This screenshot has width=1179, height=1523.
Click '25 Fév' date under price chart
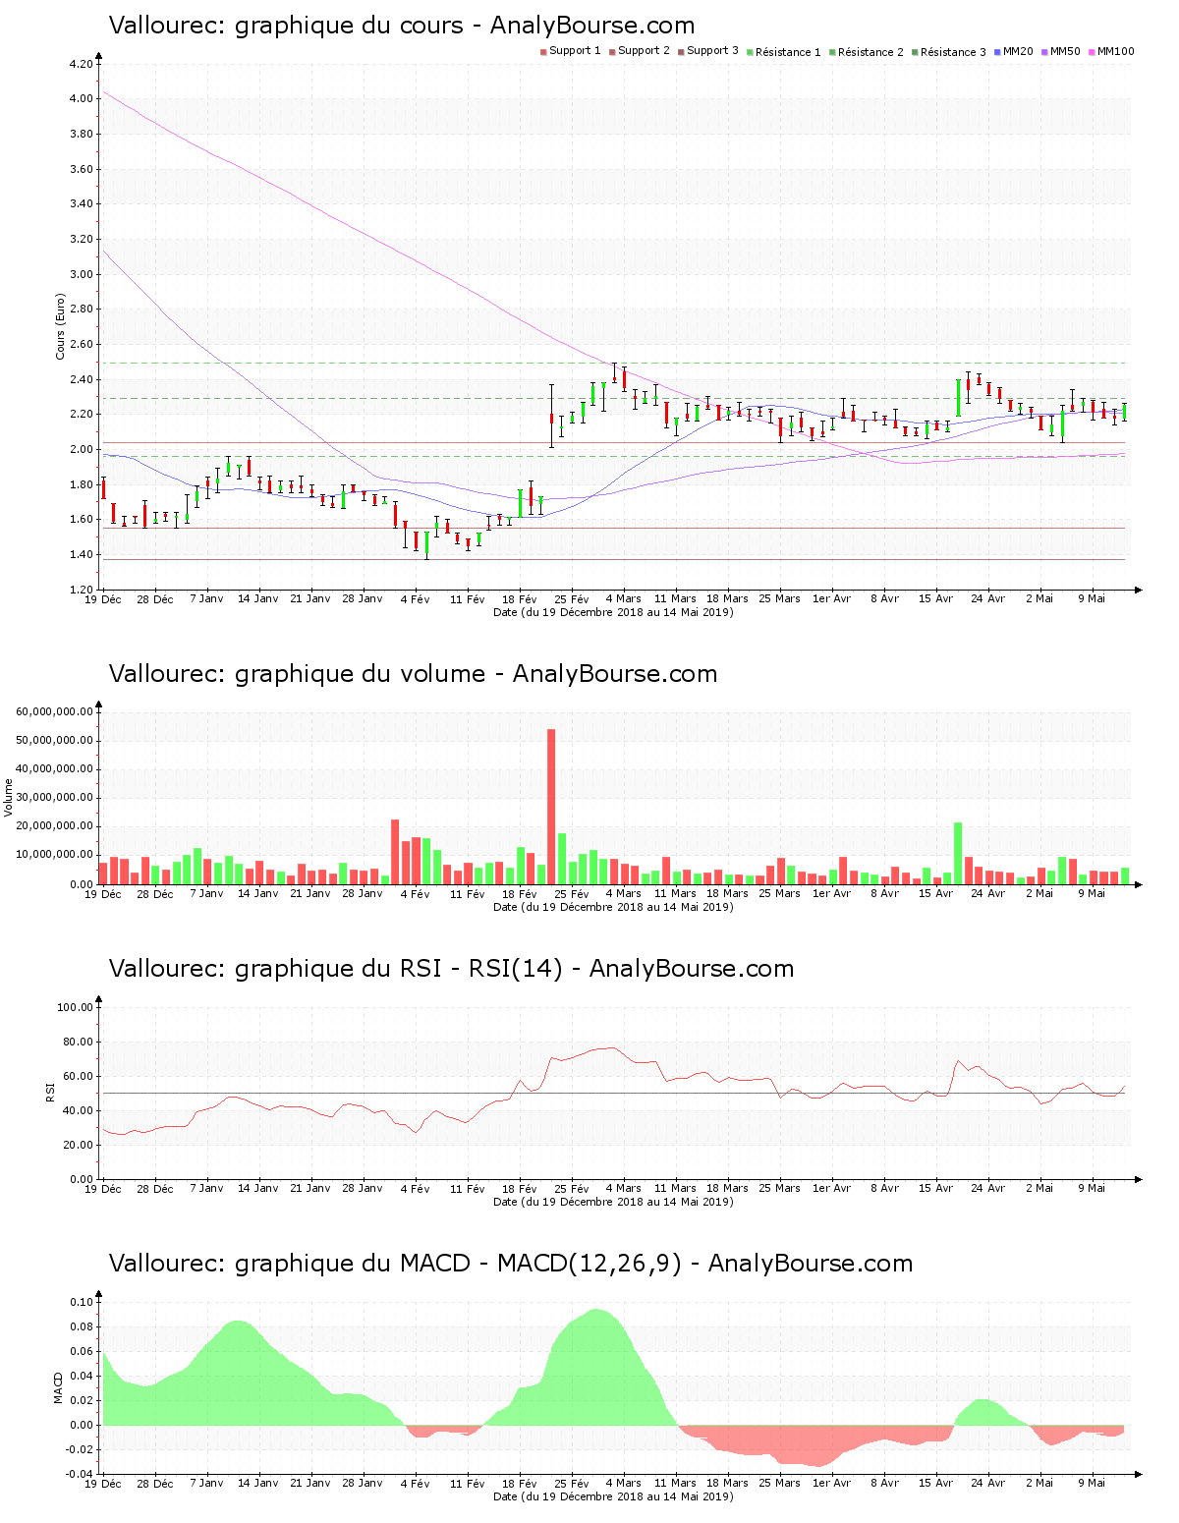572,598
